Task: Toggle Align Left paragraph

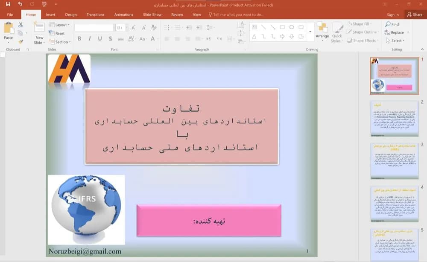Action: coord(167,39)
